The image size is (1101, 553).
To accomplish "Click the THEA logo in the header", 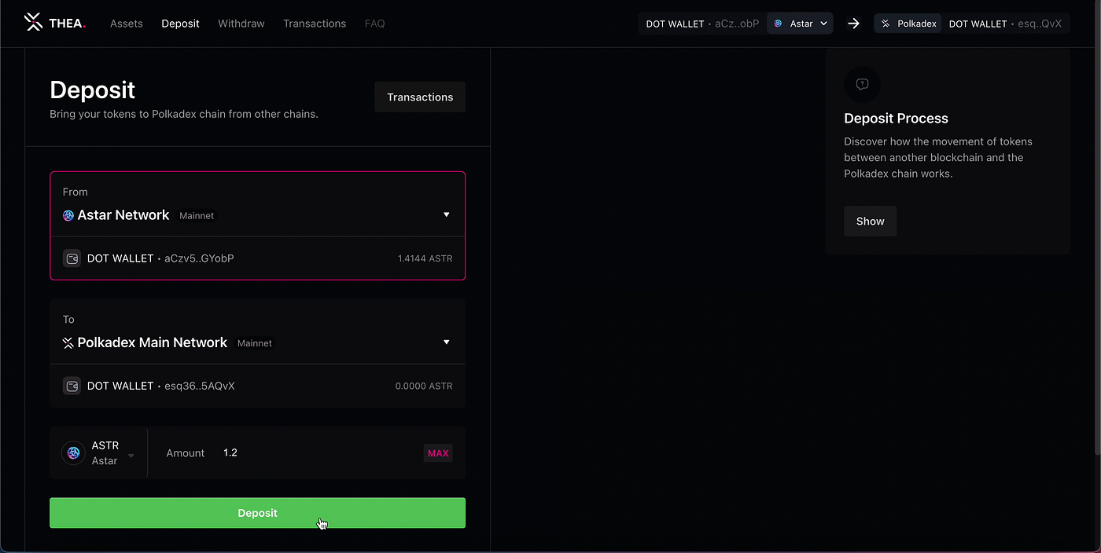I will click(55, 23).
